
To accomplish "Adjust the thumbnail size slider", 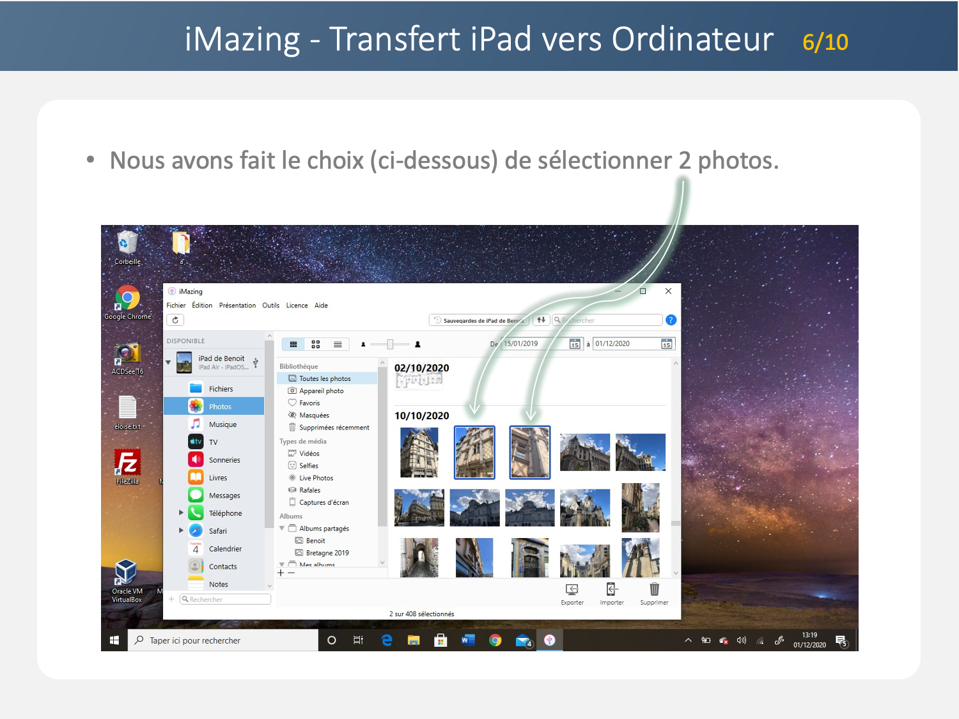I will [x=390, y=344].
